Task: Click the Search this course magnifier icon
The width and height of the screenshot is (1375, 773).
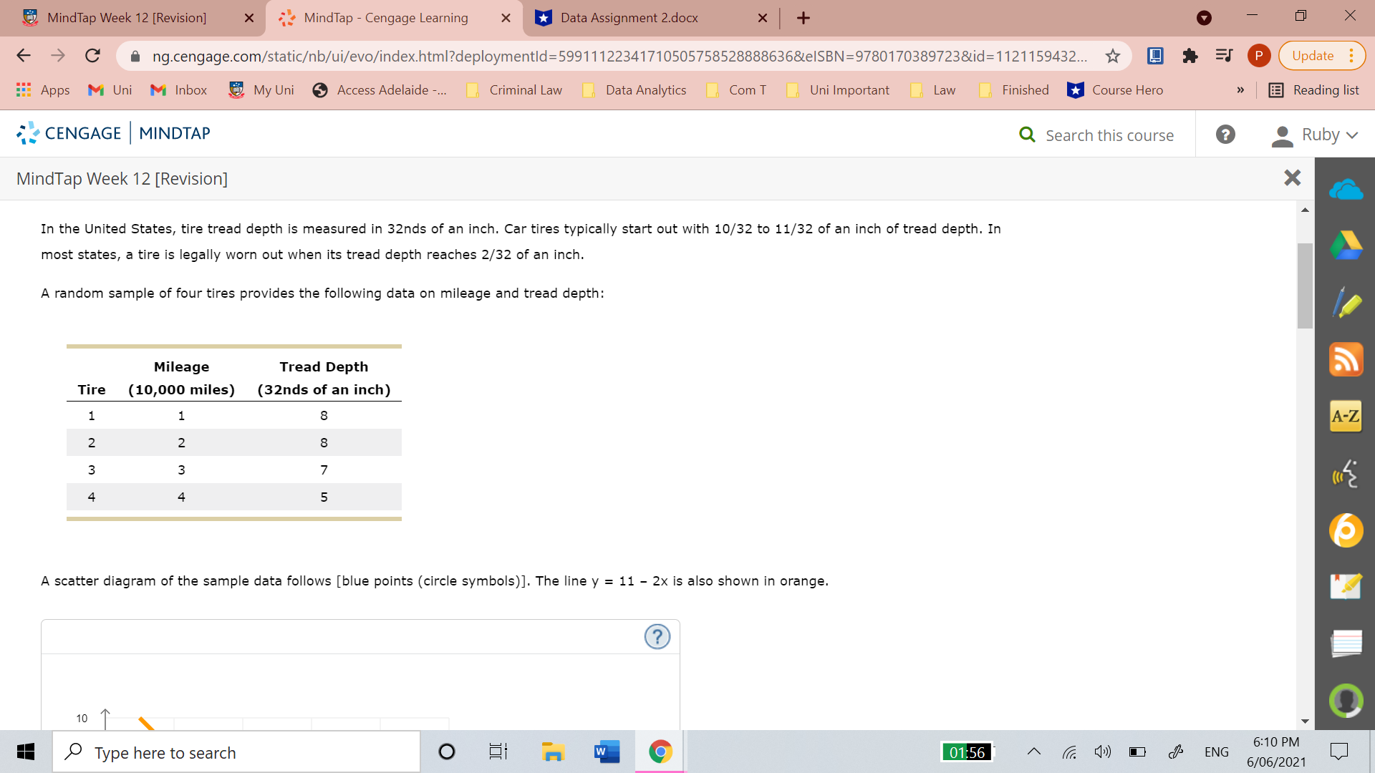Action: pos(1028,135)
